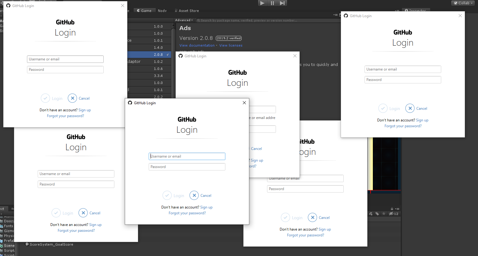Viewport: 478px width, 256px height.
Task: Click Cancel X icon in the bottom-left Login window
Action: [83, 213]
